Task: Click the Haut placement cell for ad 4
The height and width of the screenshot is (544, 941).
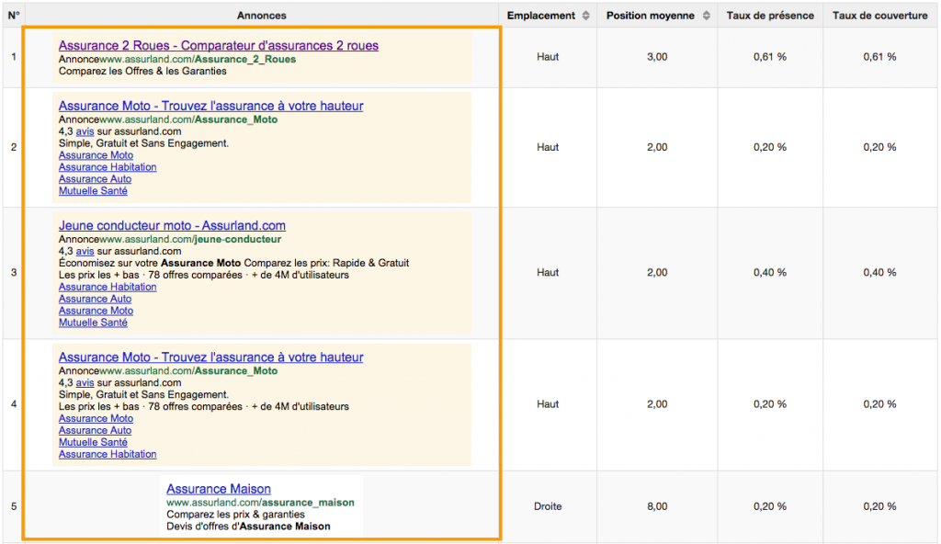Action: pos(548,404)
